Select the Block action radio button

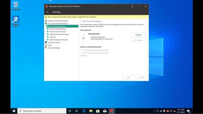point(81,55)
